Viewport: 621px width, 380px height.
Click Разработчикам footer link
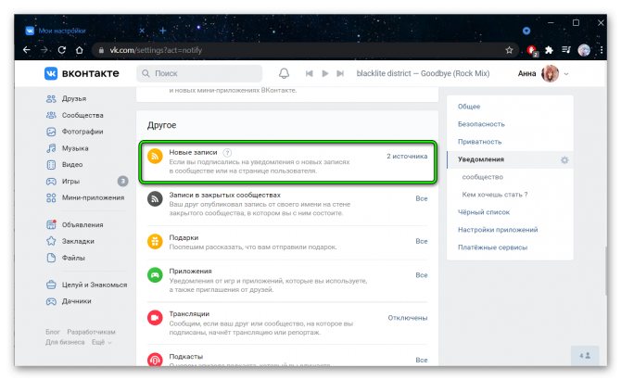91,332
